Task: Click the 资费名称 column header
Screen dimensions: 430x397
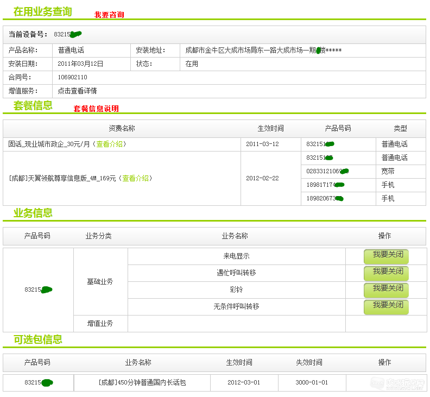Action: click(x=122, y=128)
